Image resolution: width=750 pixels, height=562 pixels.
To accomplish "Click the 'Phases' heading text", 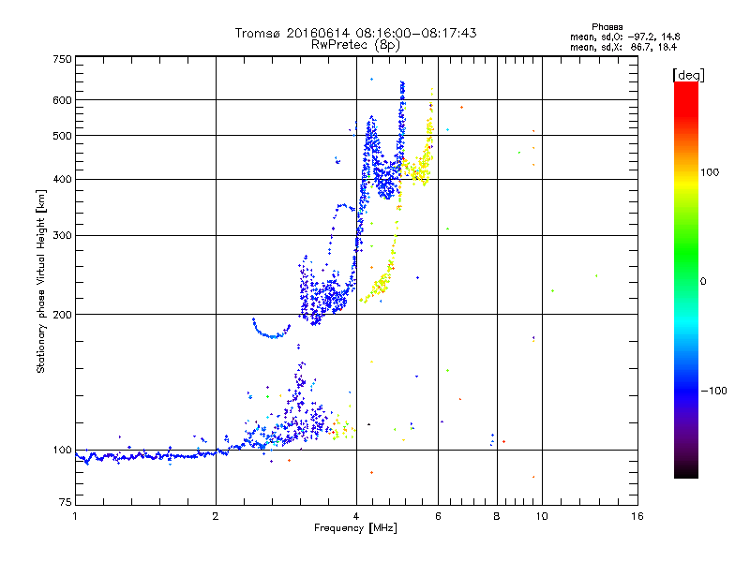I will pos(607,27).
